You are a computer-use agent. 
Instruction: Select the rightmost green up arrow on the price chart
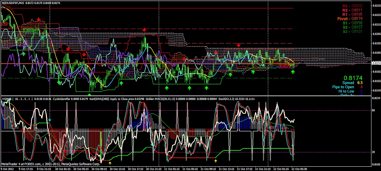(x=292, y=72)
